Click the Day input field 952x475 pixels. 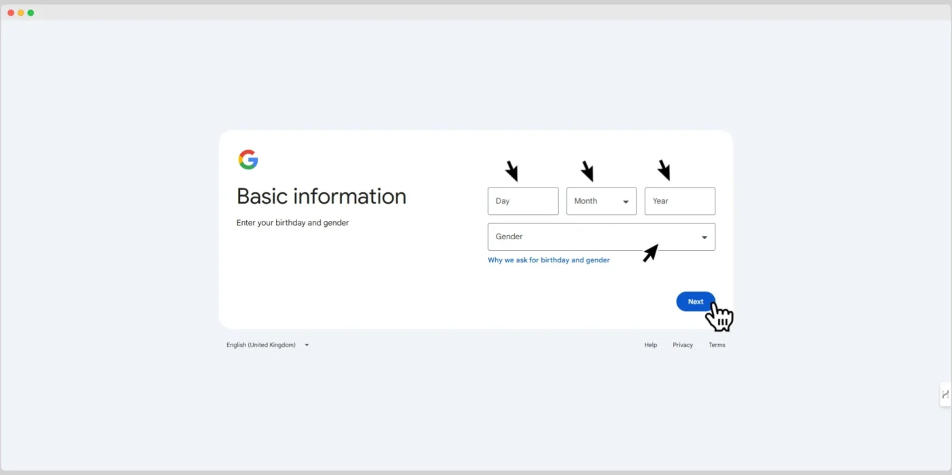pos(523,201)
